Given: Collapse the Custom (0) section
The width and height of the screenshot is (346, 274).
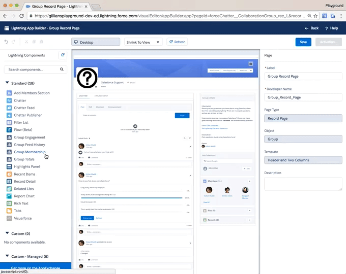Looking at the screenshot, I should [x=7, y=233].
